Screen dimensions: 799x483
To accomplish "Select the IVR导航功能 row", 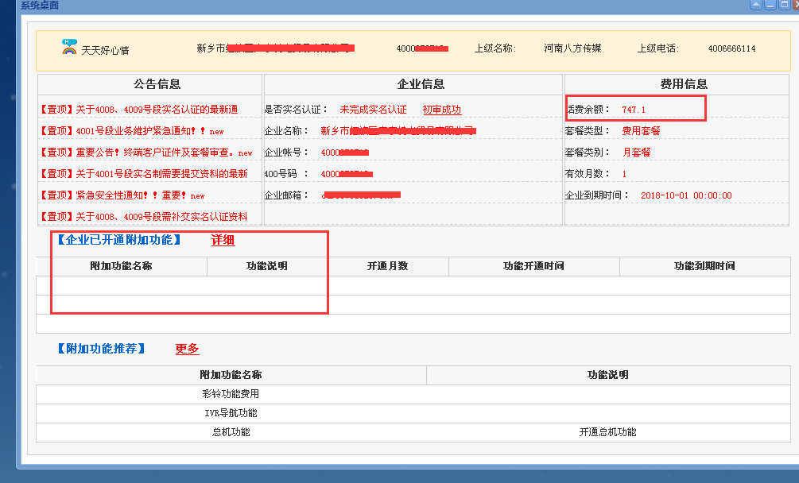I will (231, 413).
